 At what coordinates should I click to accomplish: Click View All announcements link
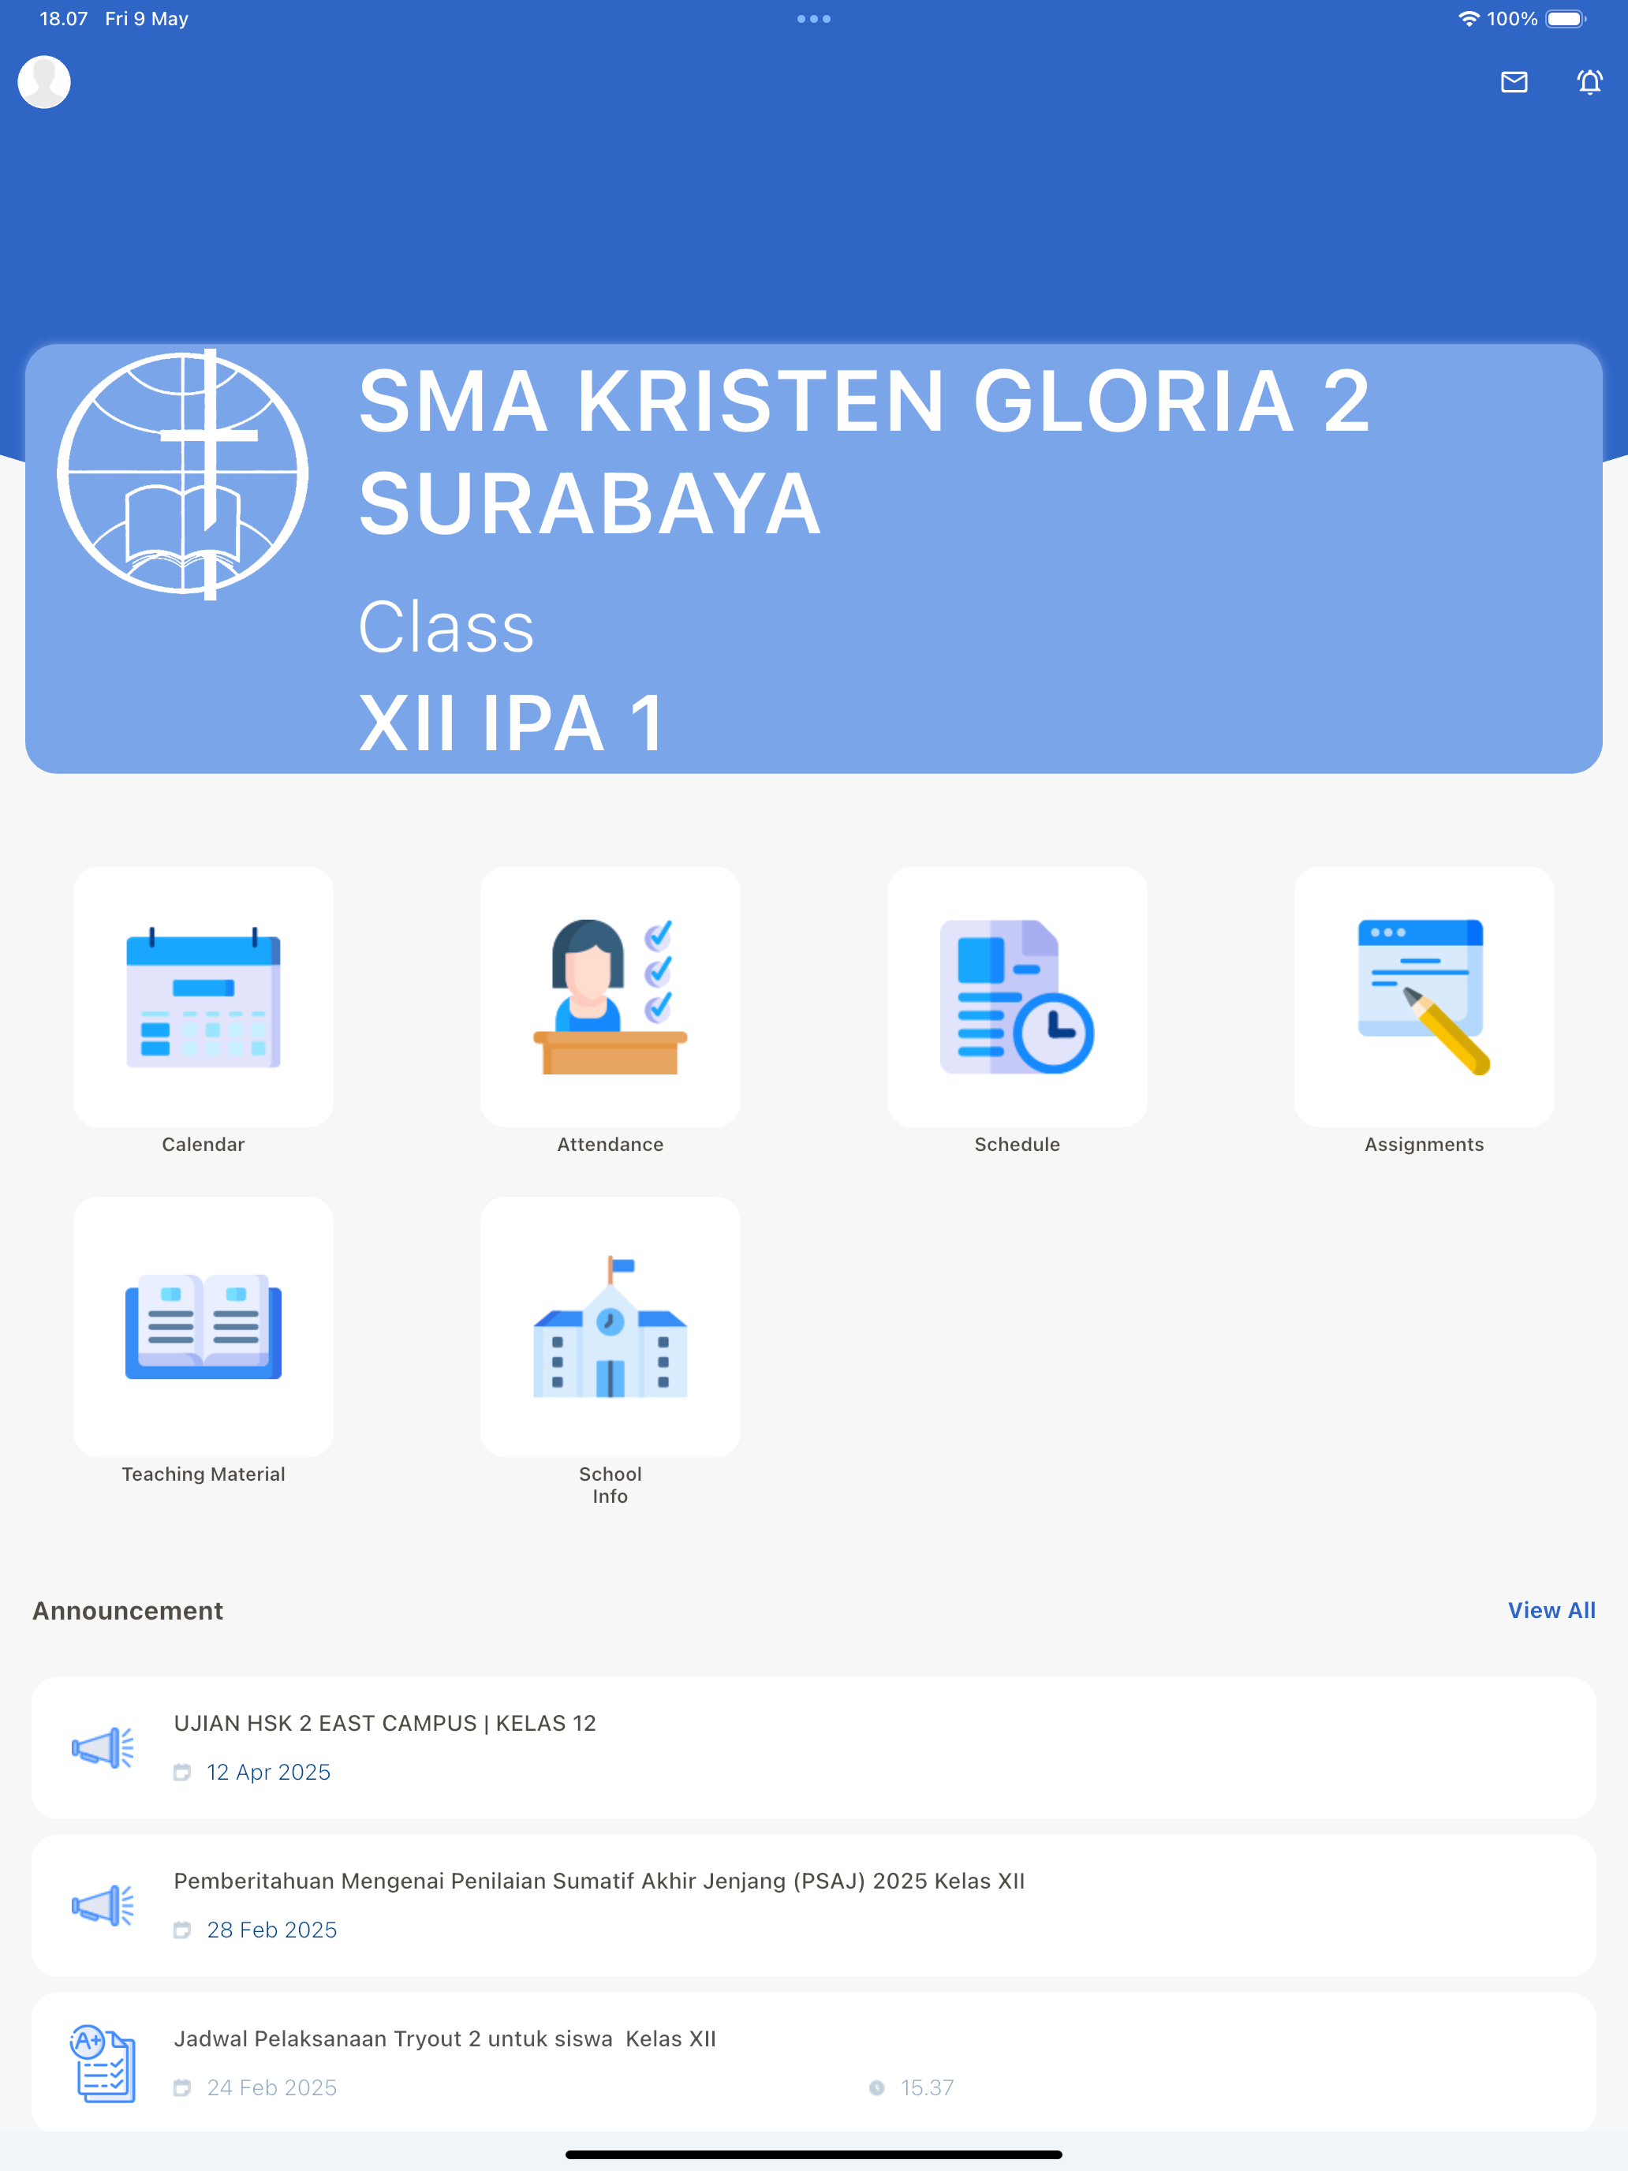(x=1551, y=1611)
